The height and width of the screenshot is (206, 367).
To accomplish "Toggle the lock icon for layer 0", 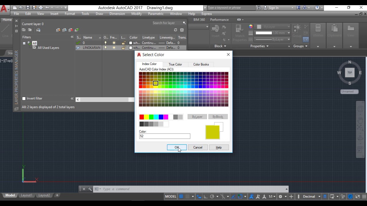I will pos(124,43).
